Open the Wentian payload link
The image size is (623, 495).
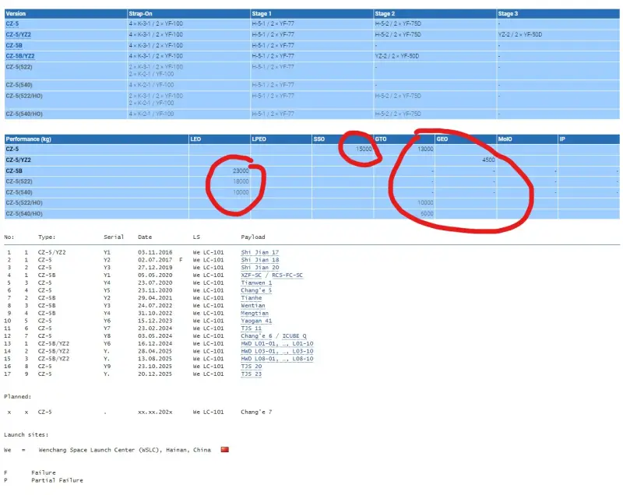click(x=254, y=306)
